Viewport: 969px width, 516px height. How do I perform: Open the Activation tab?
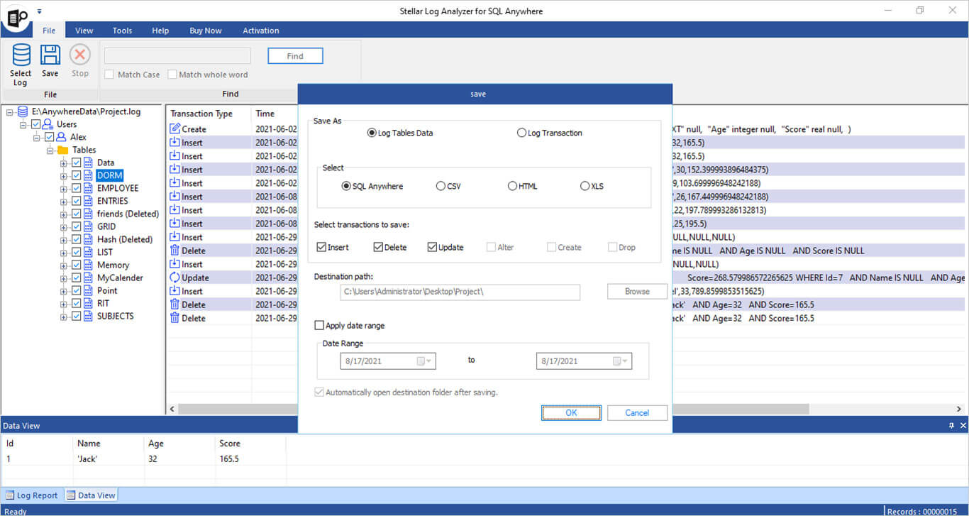[x=261, y=31]
